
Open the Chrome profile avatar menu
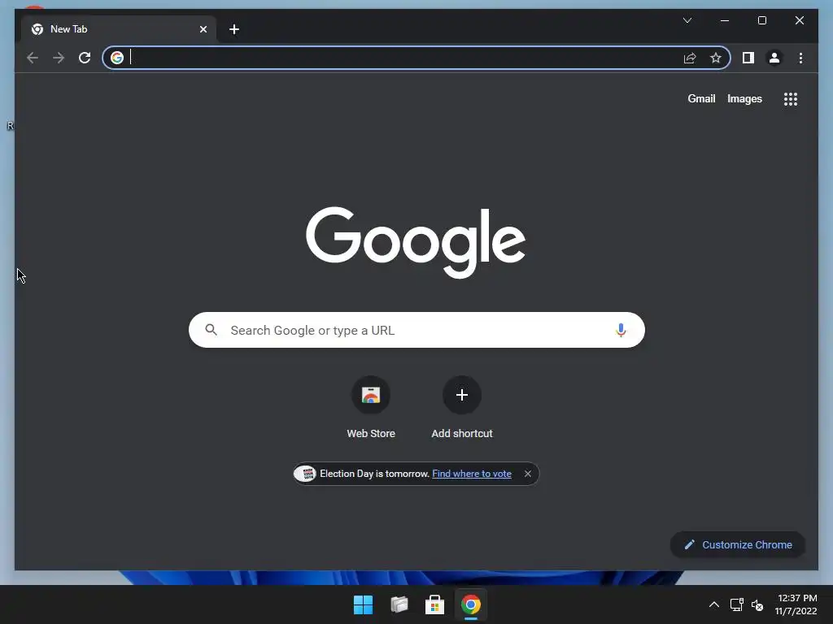(x=774, y=58)
